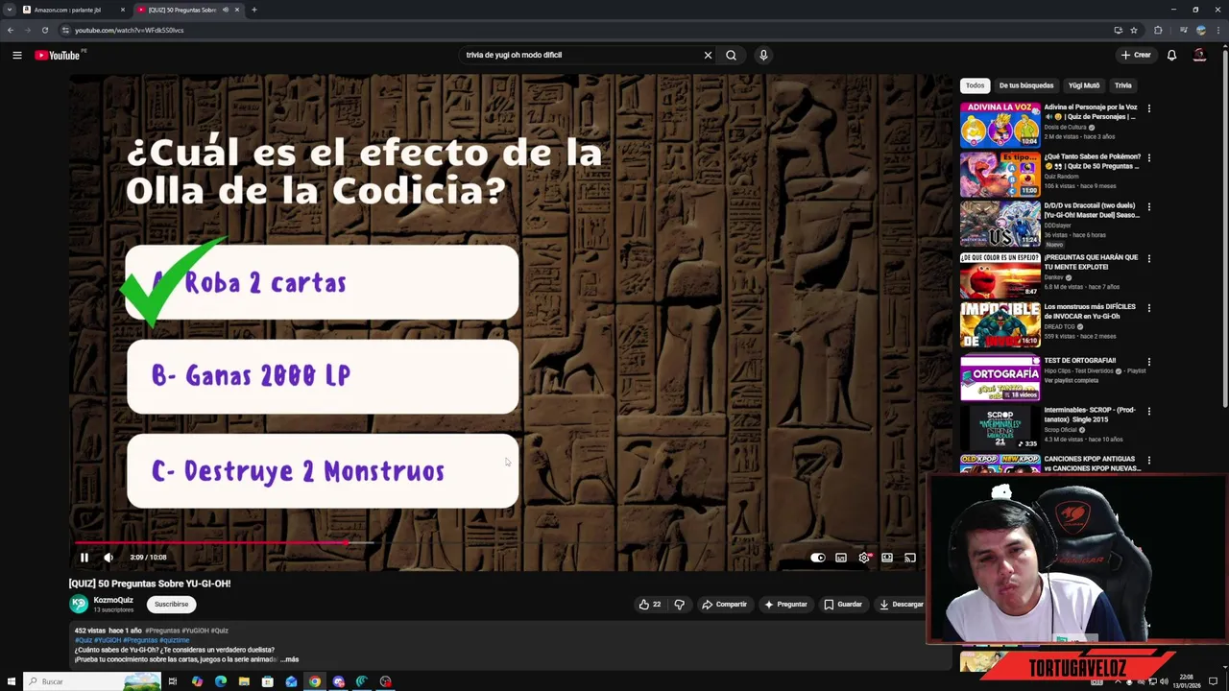Click the Preguntar button
Image resolution: width=1229 pixels, height=691 pixels.
point(785,604)
